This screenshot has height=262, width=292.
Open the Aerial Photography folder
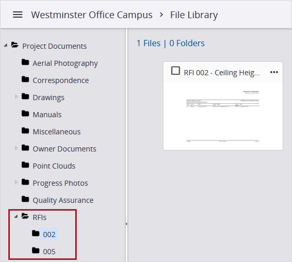pos(65,63)
